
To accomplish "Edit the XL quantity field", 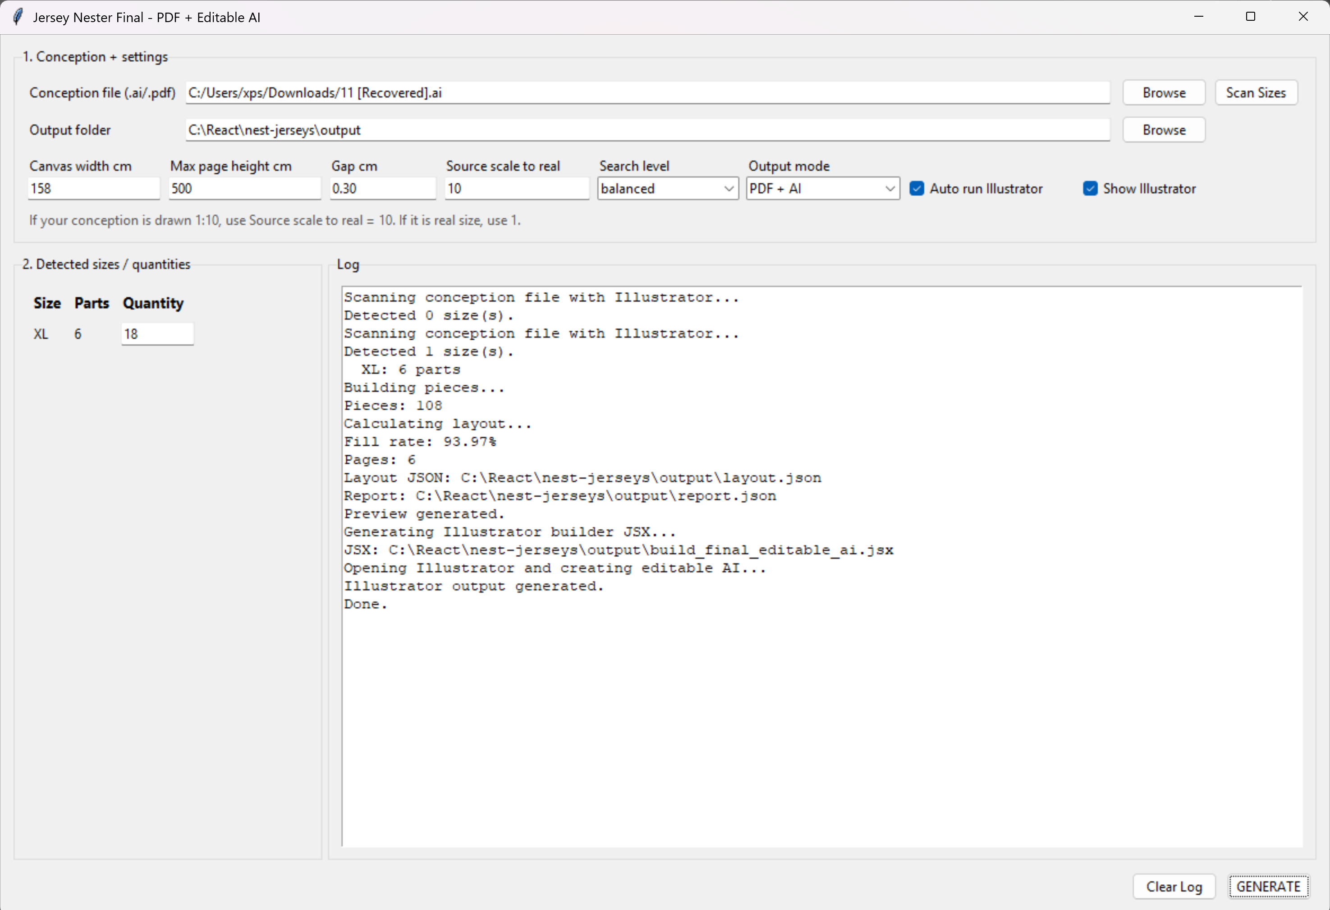I will pos(157,334).
